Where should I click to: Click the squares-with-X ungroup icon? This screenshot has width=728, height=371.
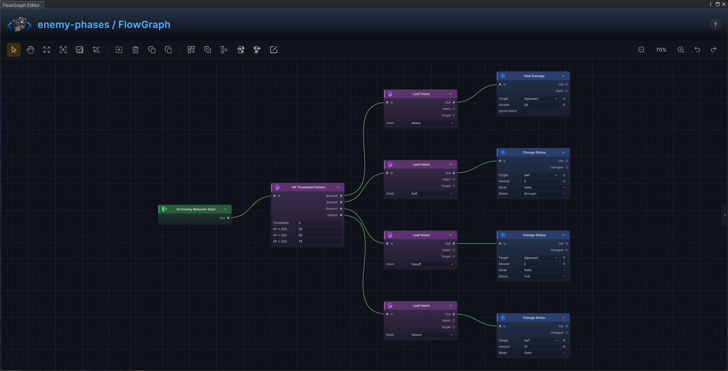(x=224, y=50)
